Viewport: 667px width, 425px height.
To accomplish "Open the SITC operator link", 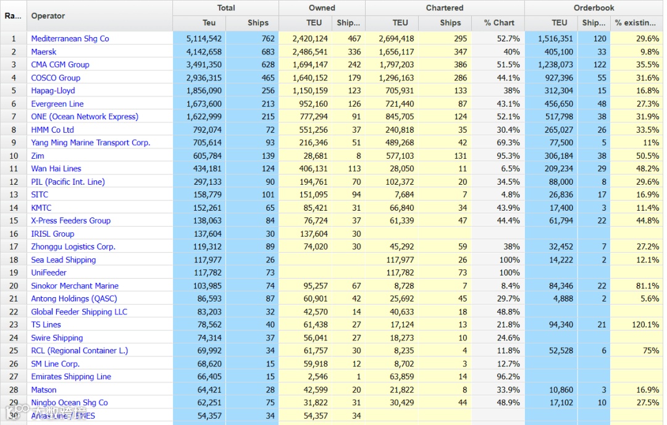I will [40, 195].
